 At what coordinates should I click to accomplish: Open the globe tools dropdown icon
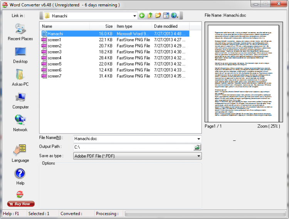pos(175,16)
